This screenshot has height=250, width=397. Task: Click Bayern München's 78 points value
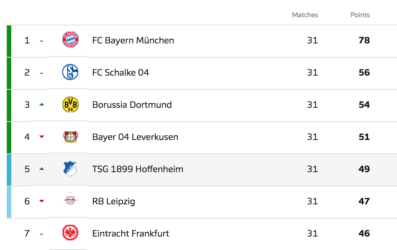(364, 40)
